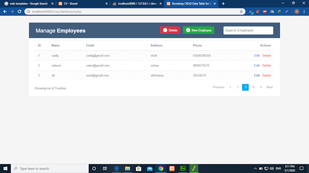Edit the saleem employee row
This screenshot has width=309, height=173.
[257, 65]
